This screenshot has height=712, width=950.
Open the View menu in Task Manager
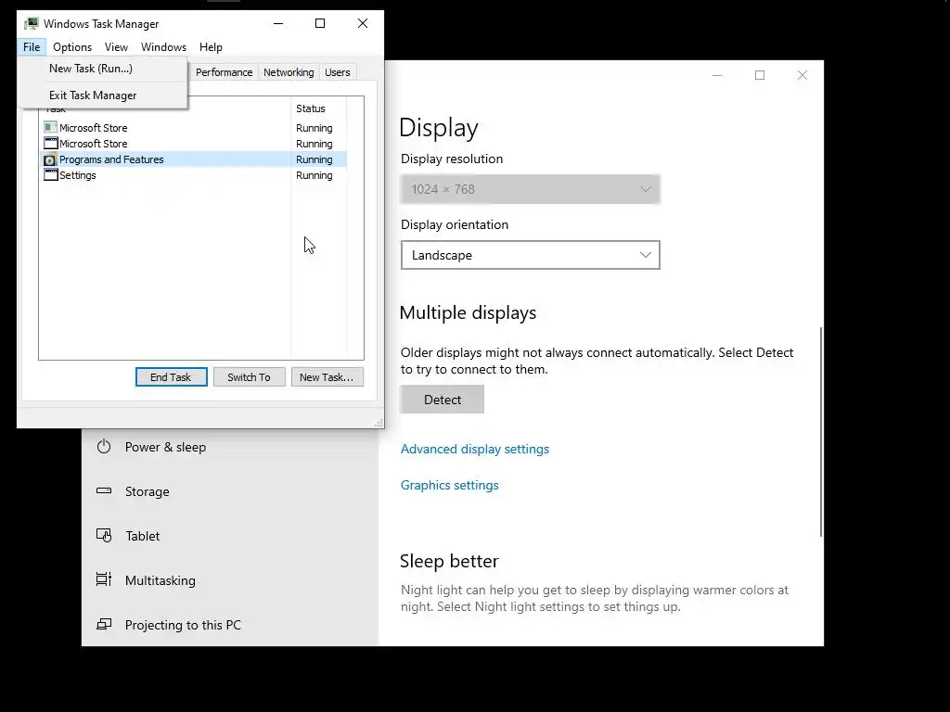116,47
